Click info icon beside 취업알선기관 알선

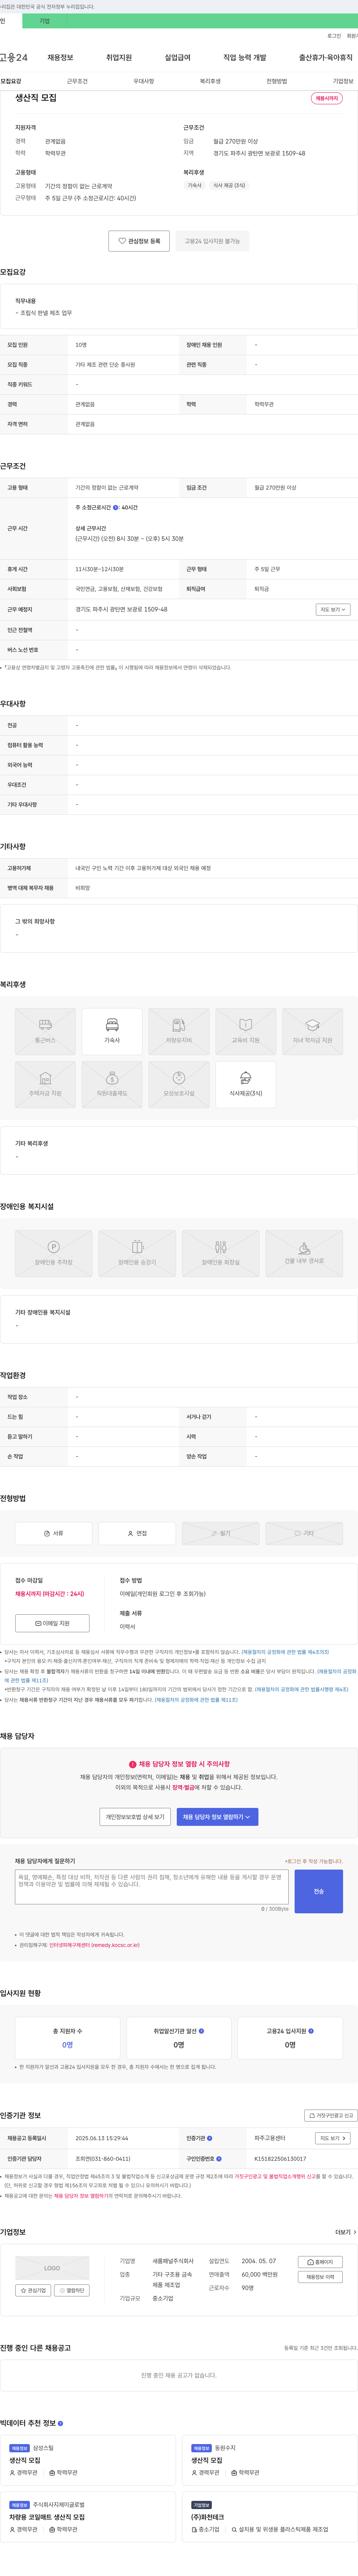point(201,2031)
